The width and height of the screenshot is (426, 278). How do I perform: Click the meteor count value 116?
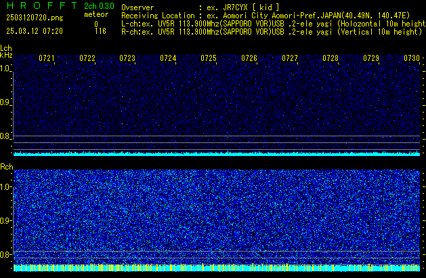pyautogui.click(x=100, y=31)
